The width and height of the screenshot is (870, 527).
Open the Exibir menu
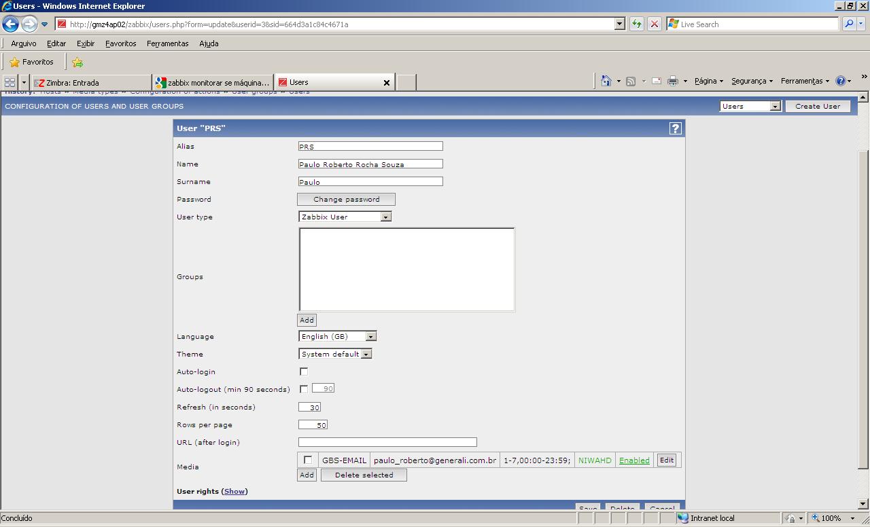pyautogui.click(x=86, y=43)
